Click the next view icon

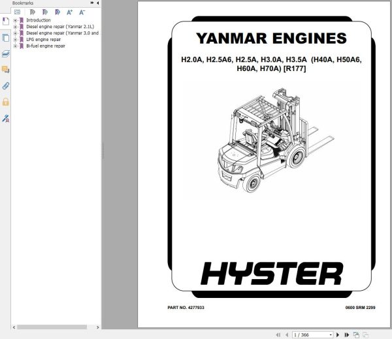[x=365, y=335]
